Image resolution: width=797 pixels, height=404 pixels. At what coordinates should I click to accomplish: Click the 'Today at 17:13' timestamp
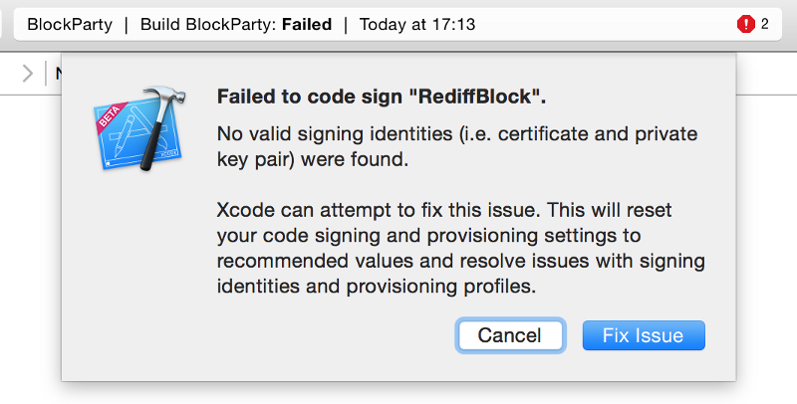pyautogui.click(x=417, y=24)
